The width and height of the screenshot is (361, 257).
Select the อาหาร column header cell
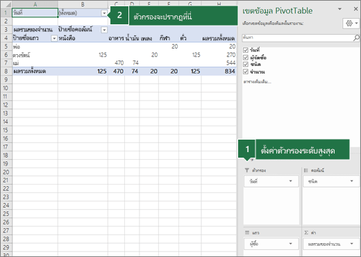point(116,38)
